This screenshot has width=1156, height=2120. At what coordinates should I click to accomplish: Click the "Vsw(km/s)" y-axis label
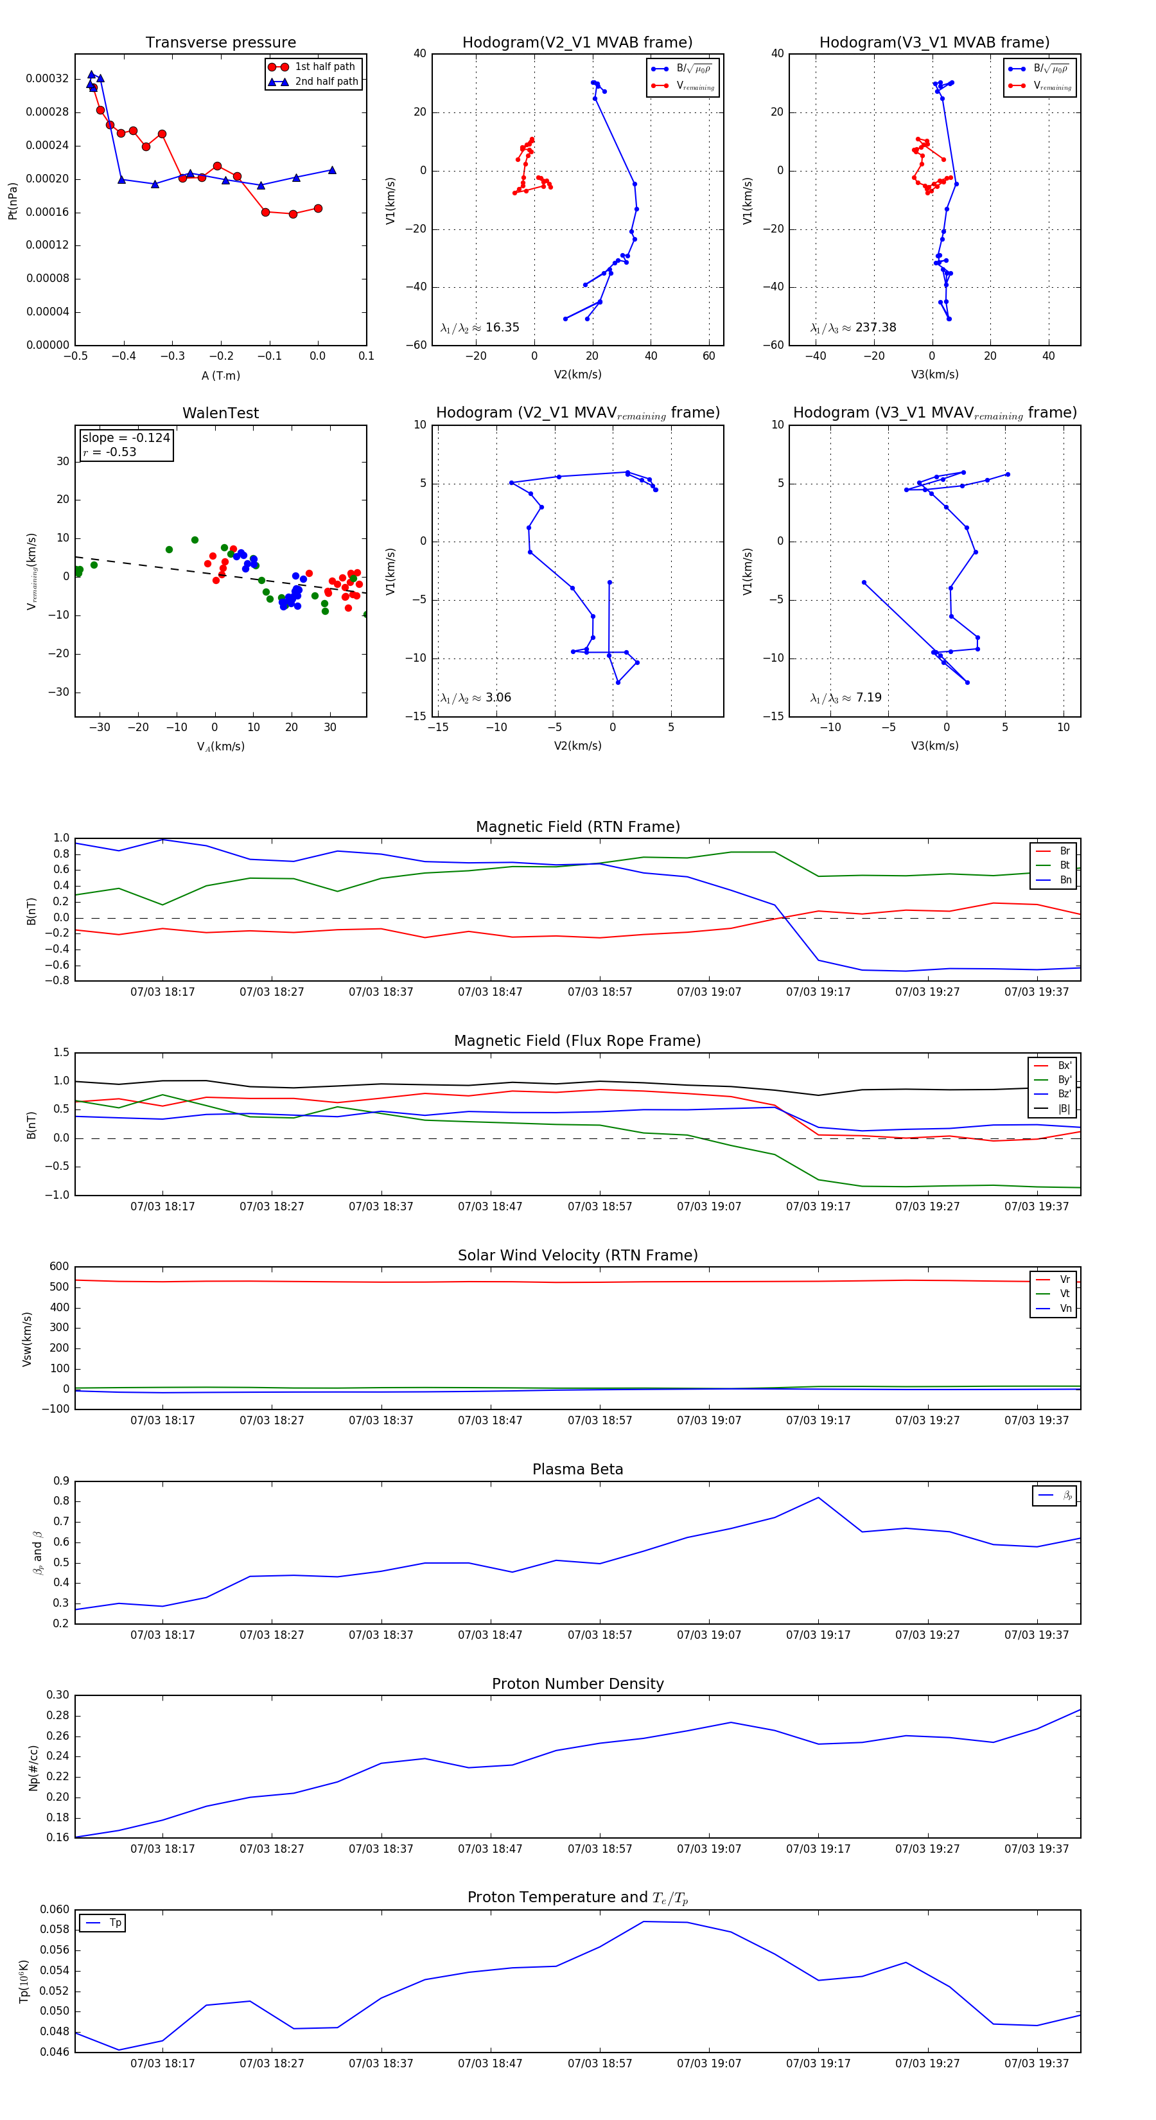tap(27, 1339)
